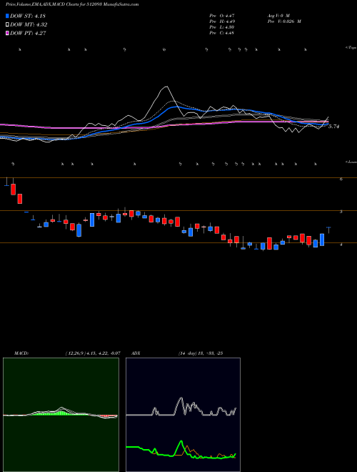Click the 'Pre C: 4.48' close value
Screen dimensions: 357x472
click(x=222, y=33)
